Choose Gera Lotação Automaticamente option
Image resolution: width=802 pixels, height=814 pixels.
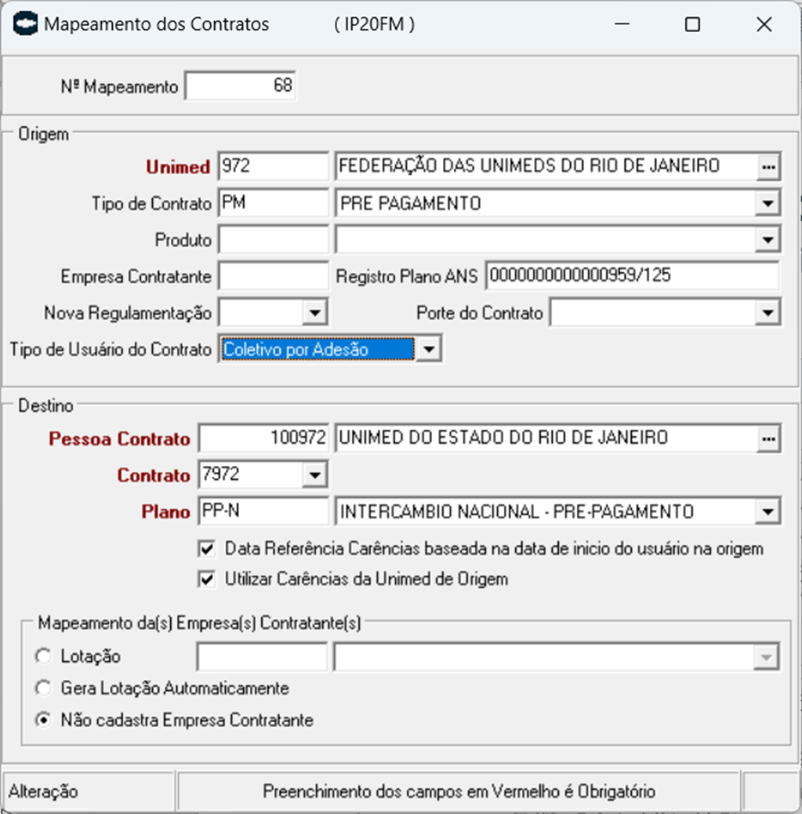pos(43,689)
